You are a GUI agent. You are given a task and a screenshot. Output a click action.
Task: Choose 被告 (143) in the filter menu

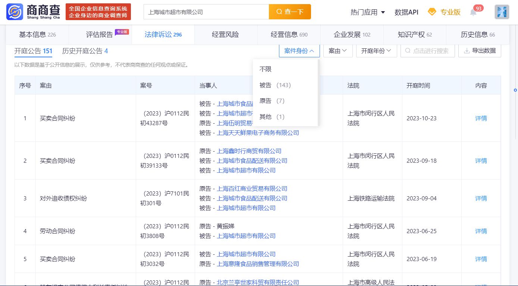pyautogui.click(x=285, y=85)
